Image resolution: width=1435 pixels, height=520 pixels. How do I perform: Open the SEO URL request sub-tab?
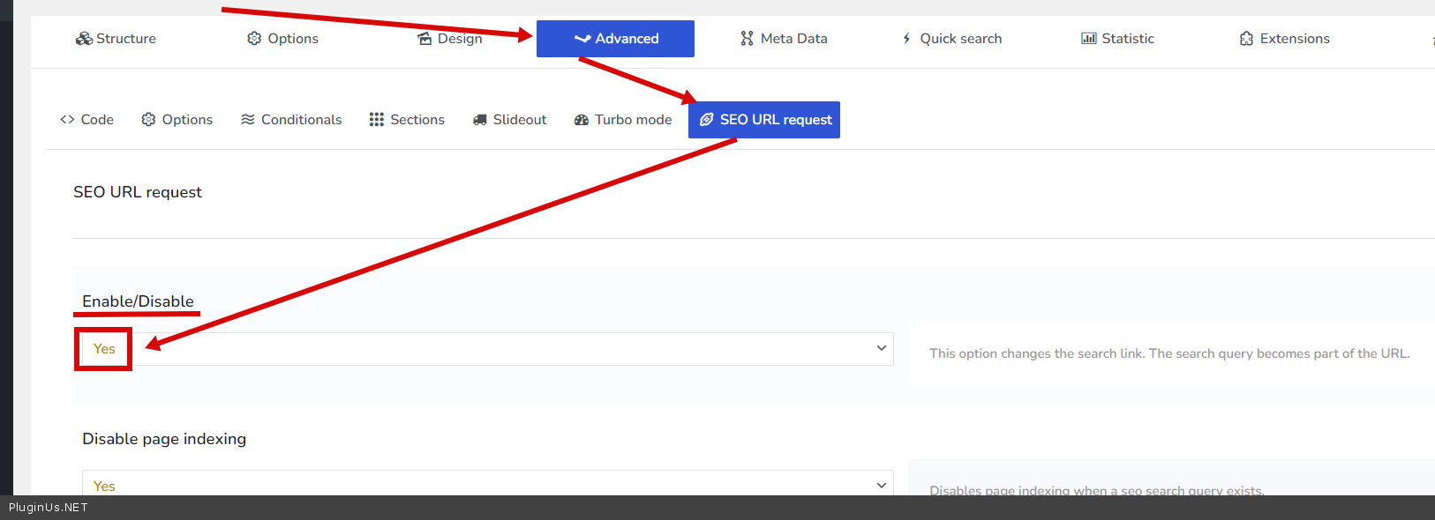[x=764, y=120]
